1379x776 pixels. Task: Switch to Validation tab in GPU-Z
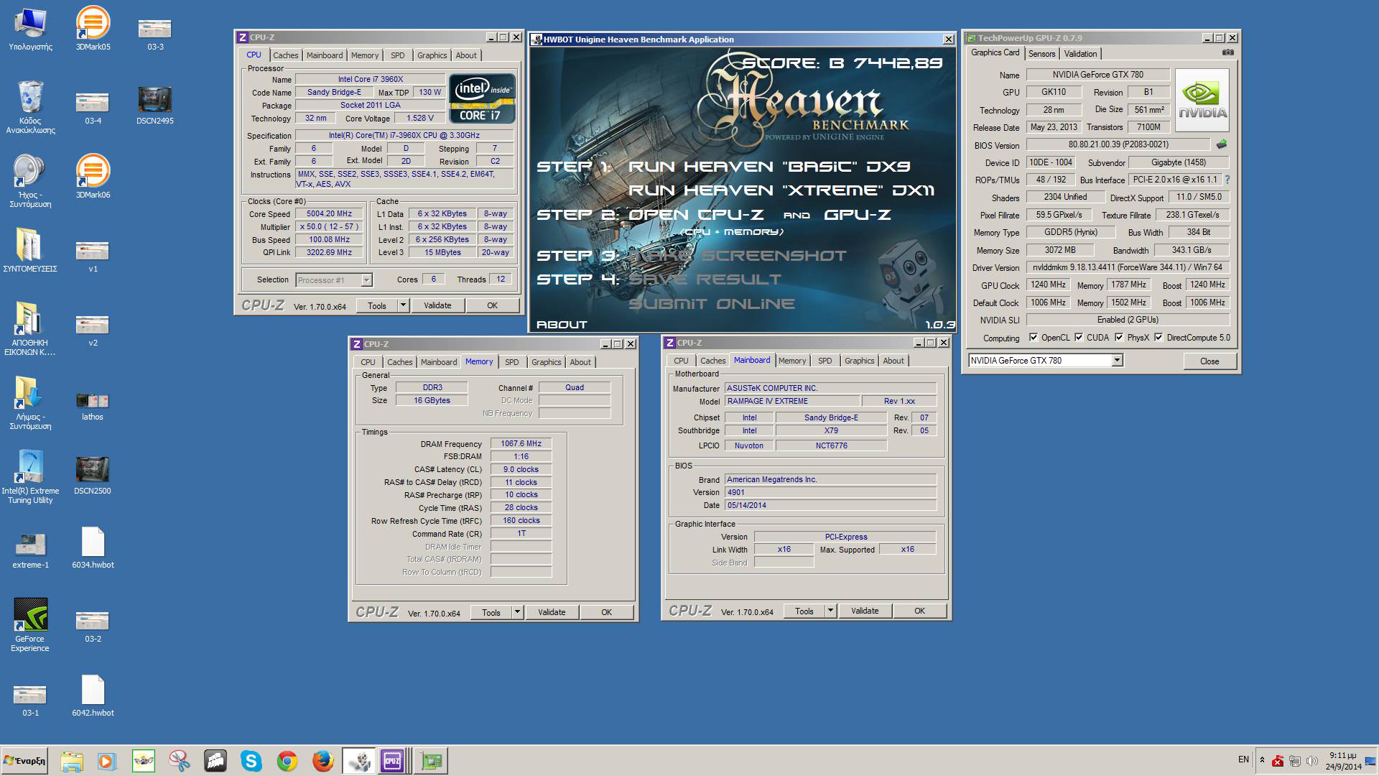point(1080,54)
